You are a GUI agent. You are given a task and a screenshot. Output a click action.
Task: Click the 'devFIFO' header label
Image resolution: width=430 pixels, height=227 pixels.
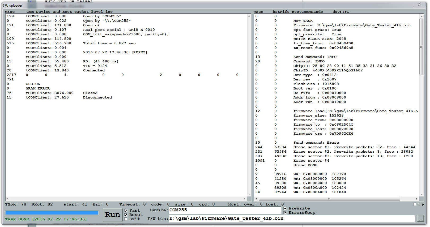coord(341,12)
